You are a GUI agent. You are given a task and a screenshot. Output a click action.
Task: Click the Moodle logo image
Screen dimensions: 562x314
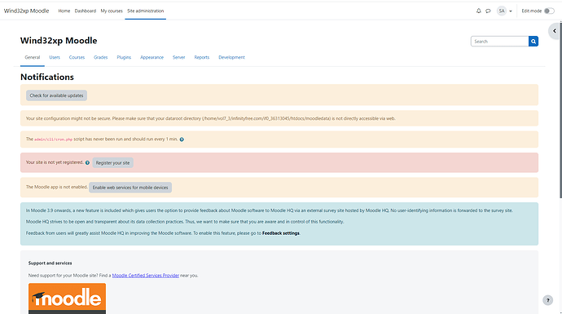pyautogui.click(x=67, y=299)
